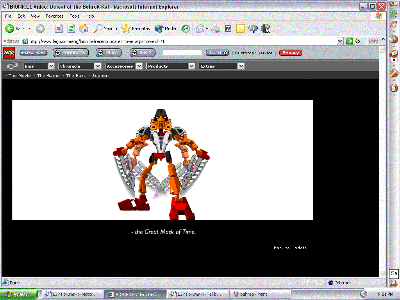Open the Chronicle dropdown list

(x=98, y=66)
